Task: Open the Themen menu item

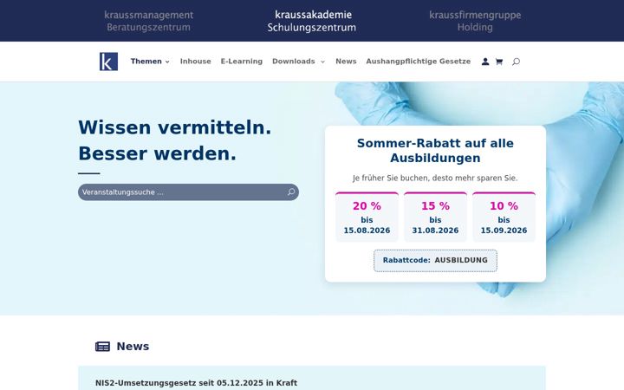Action: 146,62
